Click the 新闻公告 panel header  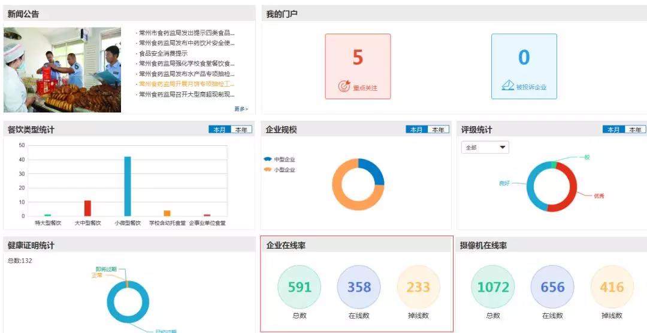click(129, 14)
